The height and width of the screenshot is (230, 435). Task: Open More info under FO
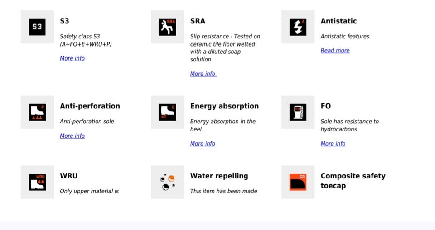pos(333,144)
